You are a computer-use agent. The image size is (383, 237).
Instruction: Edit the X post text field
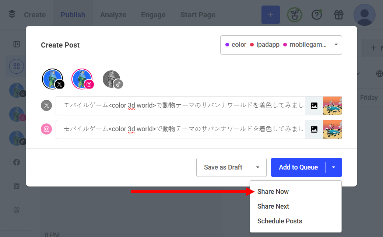pos(180,106)
